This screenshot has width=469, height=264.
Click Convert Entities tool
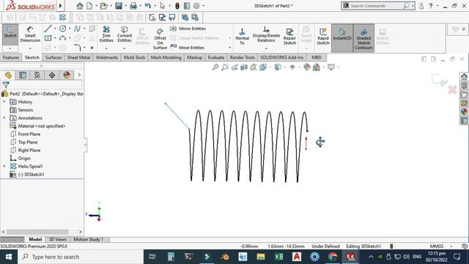pos(125,34)
